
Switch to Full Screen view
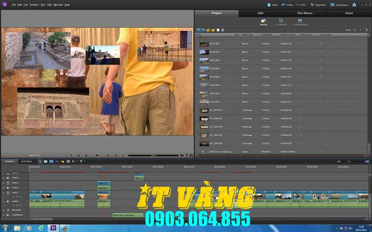[339, 5]
